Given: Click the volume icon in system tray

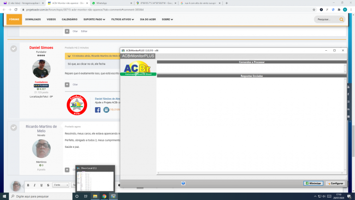Looking at the screenshot, I should [324, 196].
